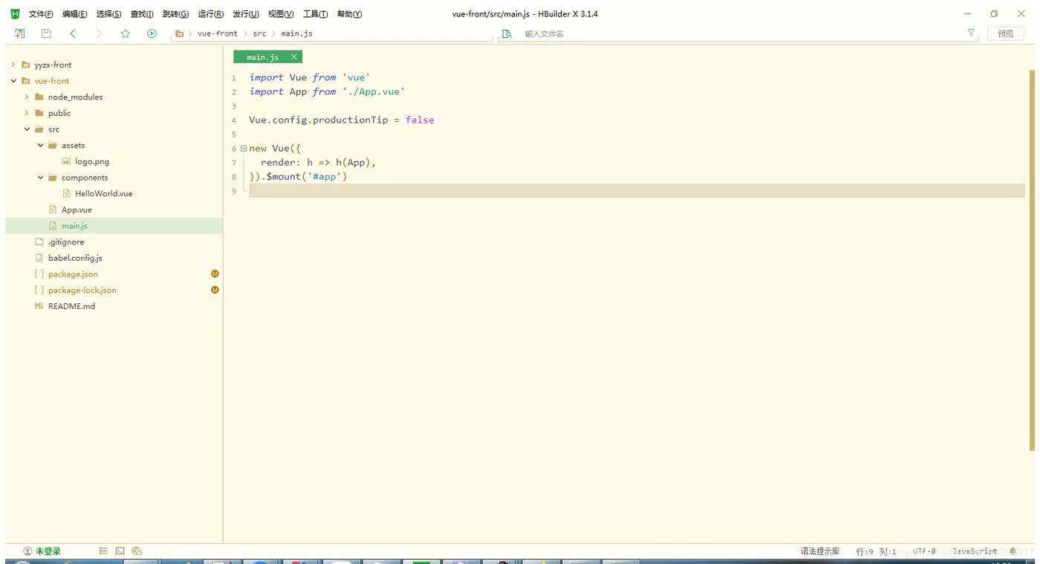Open the 查找(I) menu
1040x564 pixels.
coord(142,14)
